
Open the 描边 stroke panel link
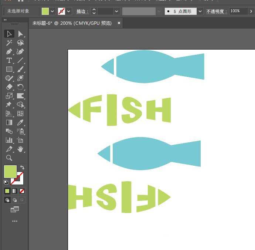pyautogui.click(x=82, y=11)
